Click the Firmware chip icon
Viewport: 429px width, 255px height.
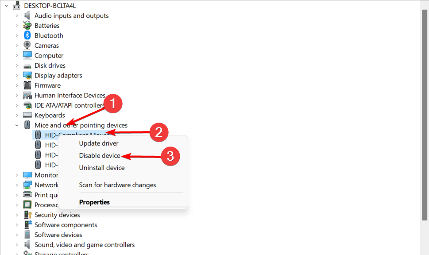tap(27, 85)
